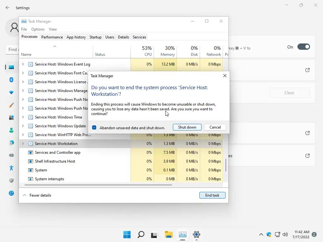Click End task button
Image resolution: width=323 pixels, height=242 pixels.
tap(212, 195)
